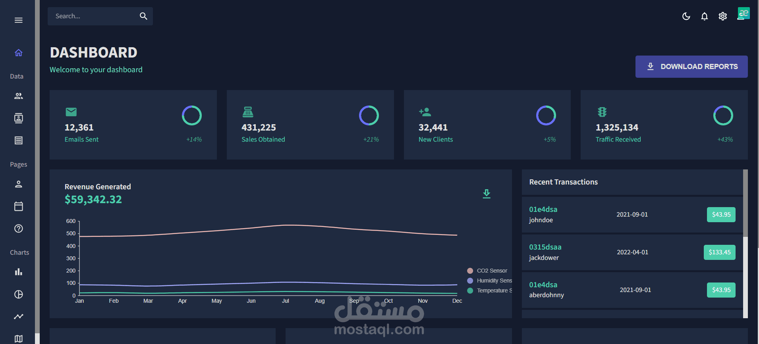Open the hamburger menu in the sidebar

[x=18, y=20]
